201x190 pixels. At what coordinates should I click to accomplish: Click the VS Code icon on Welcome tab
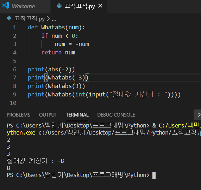(x=6, y=5)
